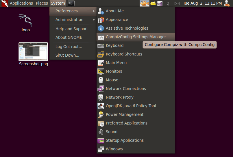Click the "Keyboard Shortcuts" label
This screenshot has width=233, height=157.
point(124,54)
